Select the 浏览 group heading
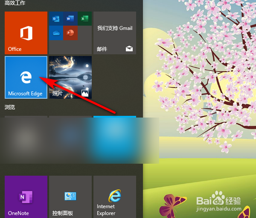Viewport: 256px width, 218px height. (10, 107)
